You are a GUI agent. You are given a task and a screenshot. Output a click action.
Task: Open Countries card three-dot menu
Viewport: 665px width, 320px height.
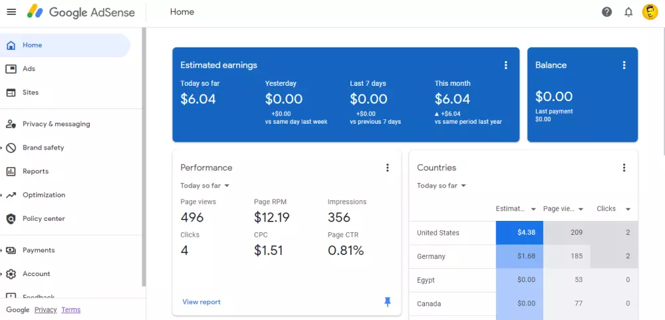(624, 168)
